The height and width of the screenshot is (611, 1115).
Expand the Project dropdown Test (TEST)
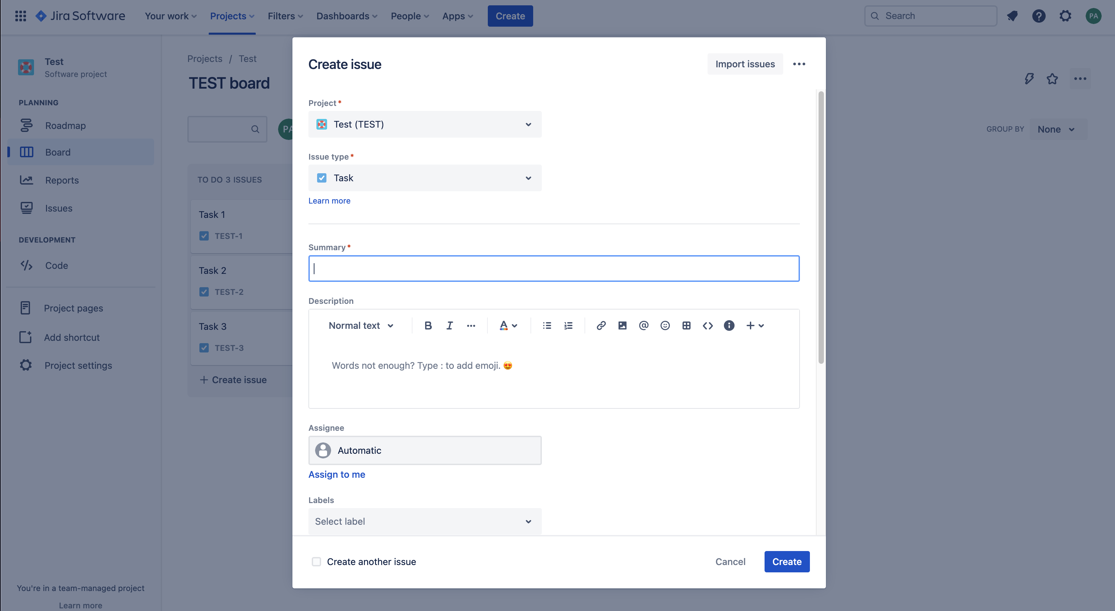(x=424, y=125)
